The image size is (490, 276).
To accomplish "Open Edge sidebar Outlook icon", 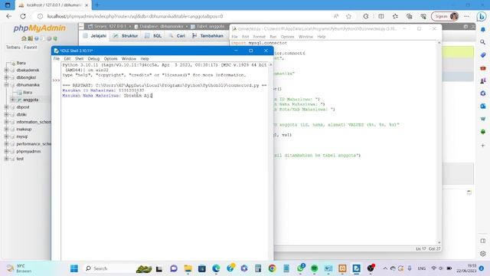I will tap(483, 106).
